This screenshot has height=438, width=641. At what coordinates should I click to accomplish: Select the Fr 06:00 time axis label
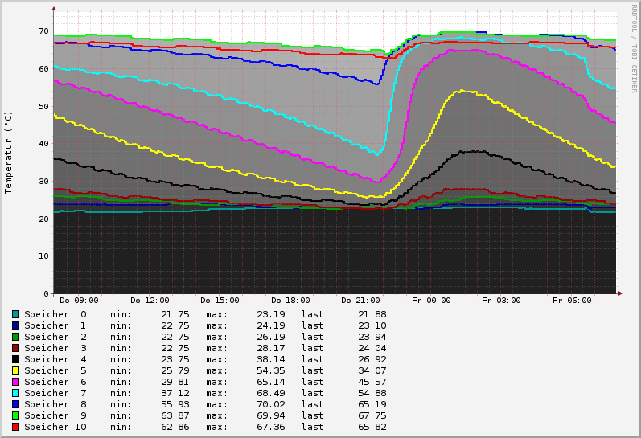click(x=572, y=301)
